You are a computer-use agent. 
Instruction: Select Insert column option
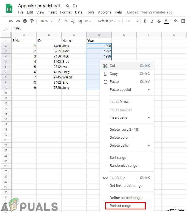click(127, 110)
